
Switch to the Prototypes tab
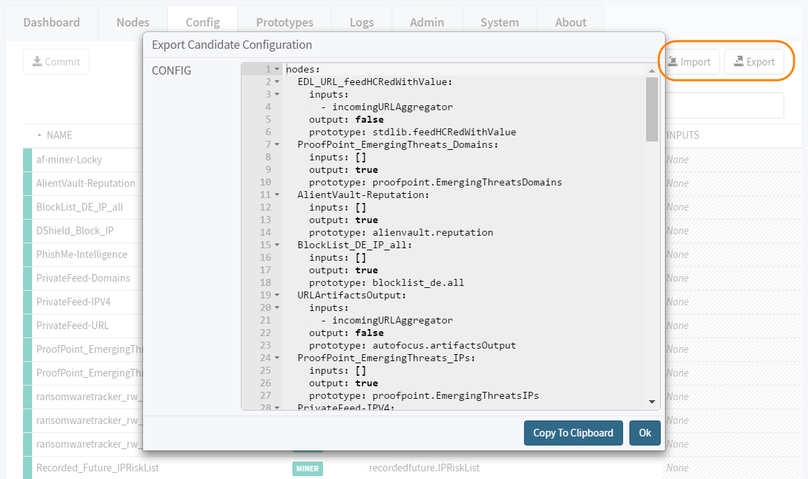284,22
